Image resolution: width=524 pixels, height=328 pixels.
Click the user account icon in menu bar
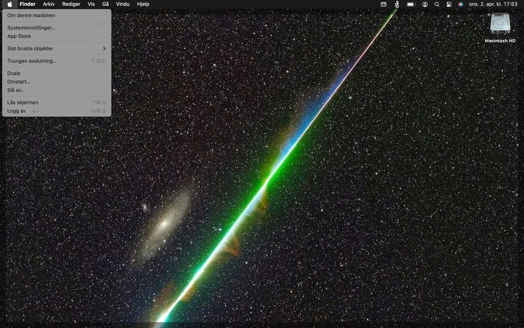[x=425, y=4]
